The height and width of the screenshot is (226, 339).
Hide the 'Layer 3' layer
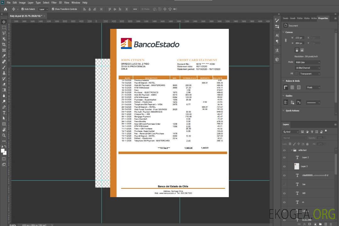[x=284, y=167]
